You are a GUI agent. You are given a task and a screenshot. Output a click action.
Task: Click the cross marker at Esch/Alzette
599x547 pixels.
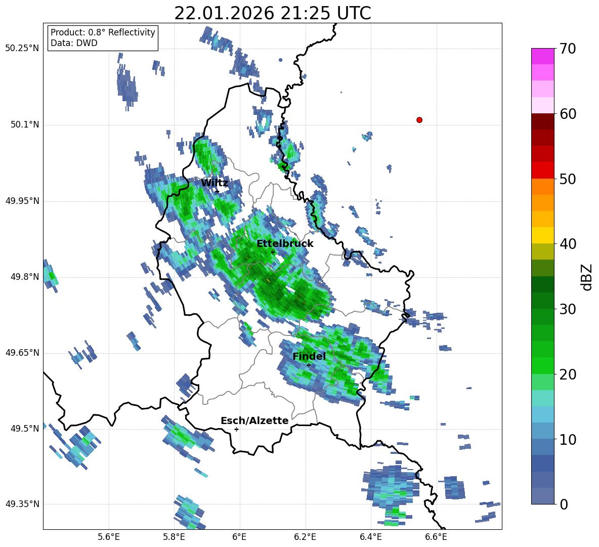point(236,429)
